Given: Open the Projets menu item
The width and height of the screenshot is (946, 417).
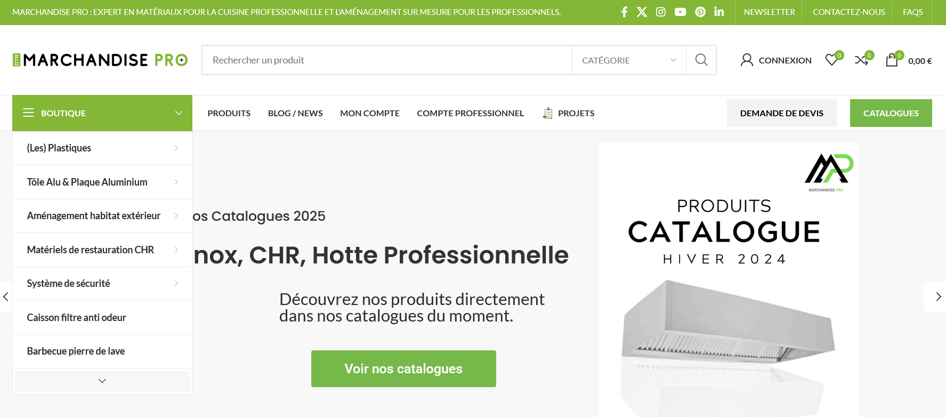Looking at the screenshot, I should coord(576,113).
